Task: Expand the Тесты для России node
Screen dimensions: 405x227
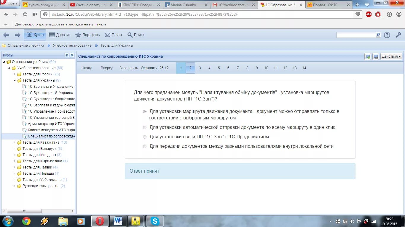Action: pos(15,74)
